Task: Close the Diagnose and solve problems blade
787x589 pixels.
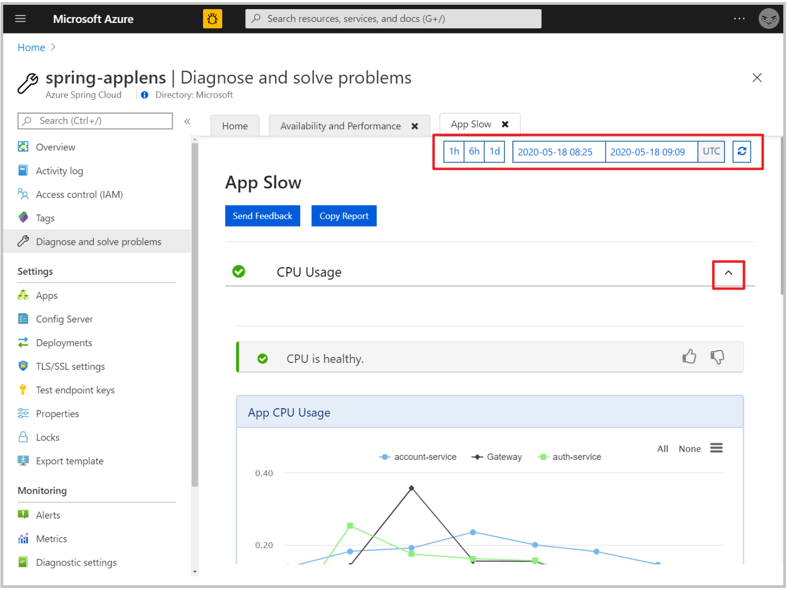Action: (x=757, y=78)
